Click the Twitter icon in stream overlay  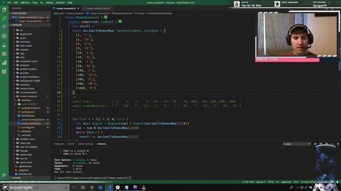click(x=5, y=187)
